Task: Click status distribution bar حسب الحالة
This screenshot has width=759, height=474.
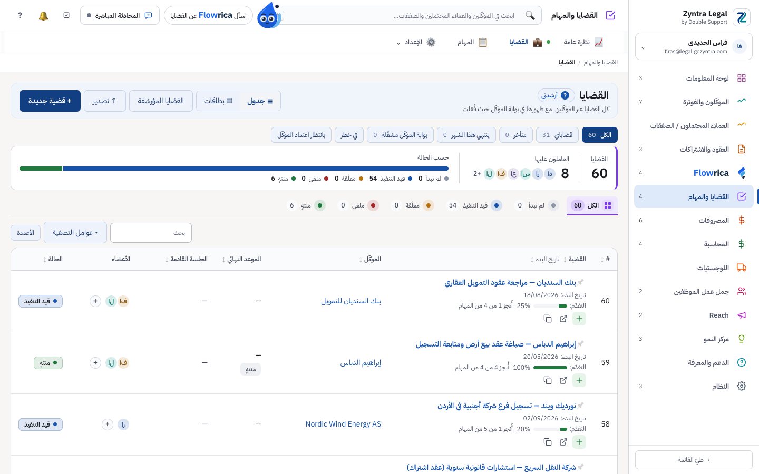Action: tap(234, 169)
